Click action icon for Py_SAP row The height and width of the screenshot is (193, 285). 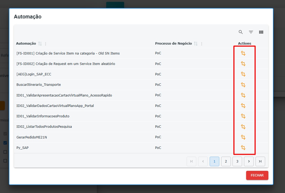(x=243, y=148)
